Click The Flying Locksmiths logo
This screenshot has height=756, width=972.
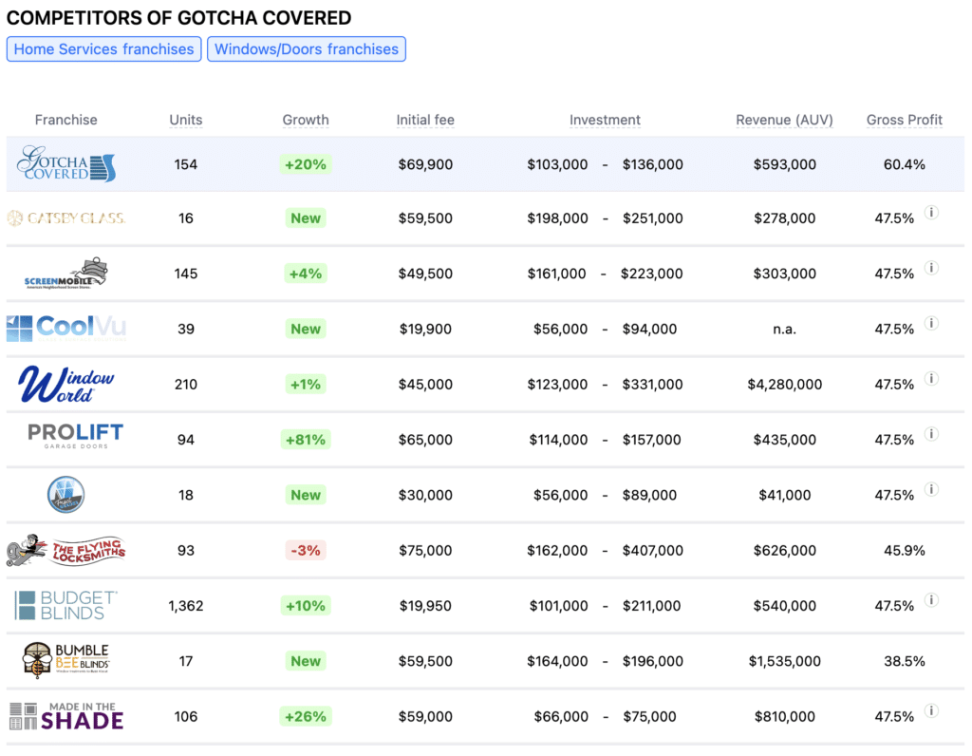[x=66, y=550]
